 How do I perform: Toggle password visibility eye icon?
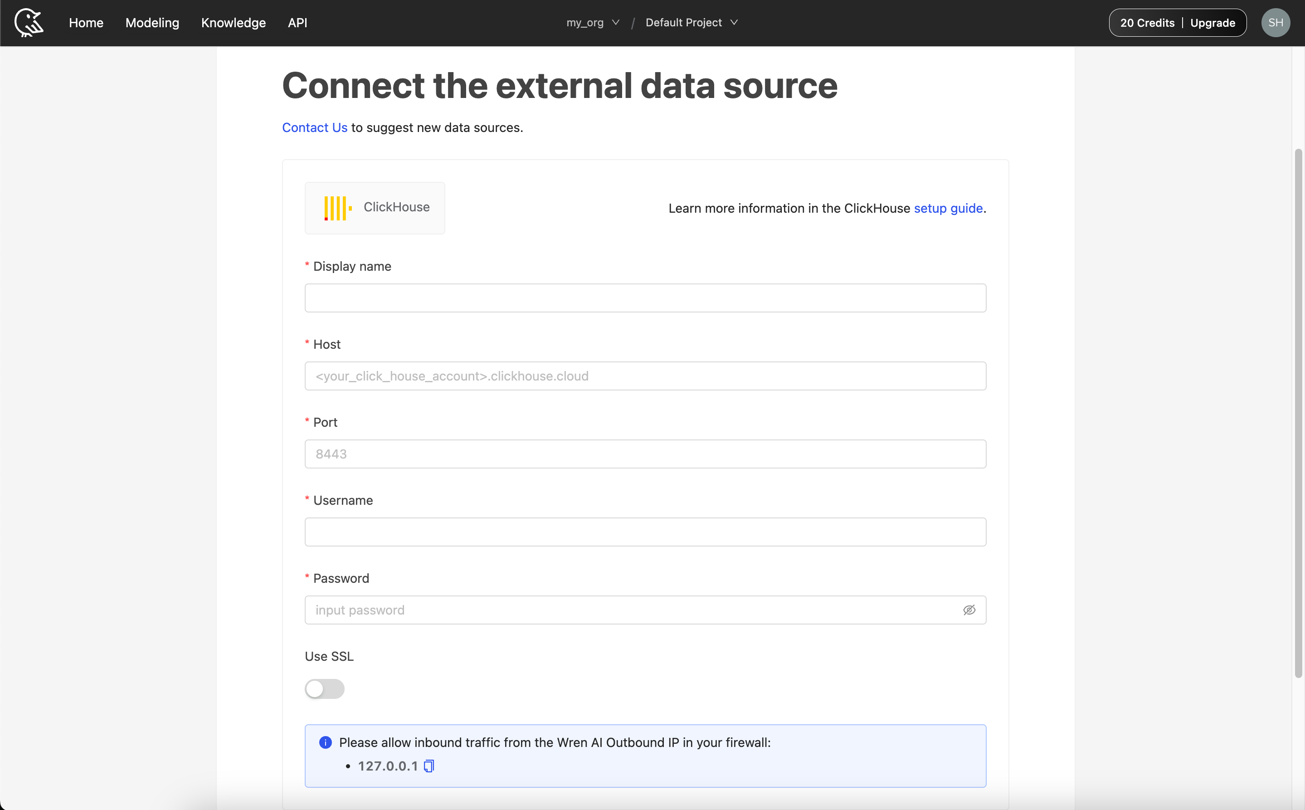(x=969, y=610)
